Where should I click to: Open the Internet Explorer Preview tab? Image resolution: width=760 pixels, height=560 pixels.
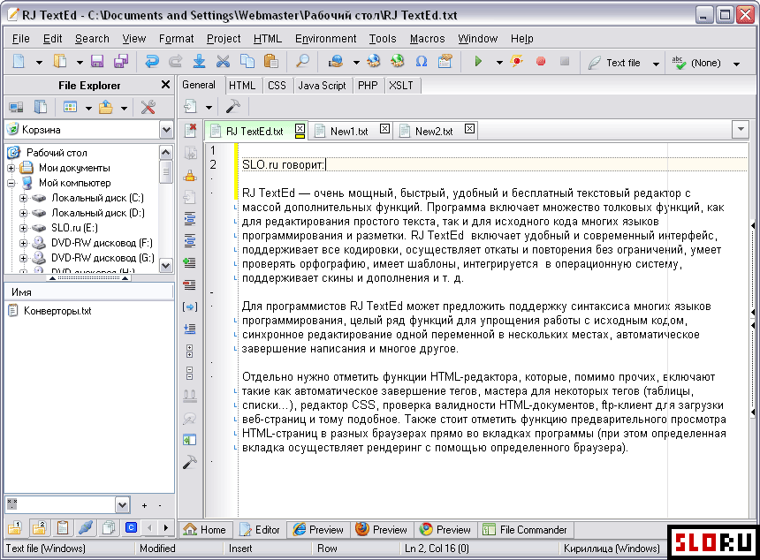tap(318, 530)
